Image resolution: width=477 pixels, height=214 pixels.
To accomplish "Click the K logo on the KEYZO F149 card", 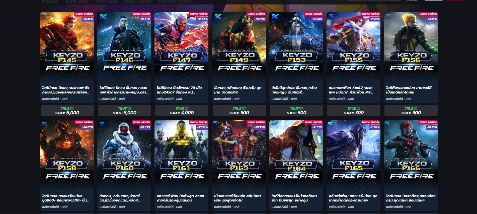I will [x=218, y=17].
